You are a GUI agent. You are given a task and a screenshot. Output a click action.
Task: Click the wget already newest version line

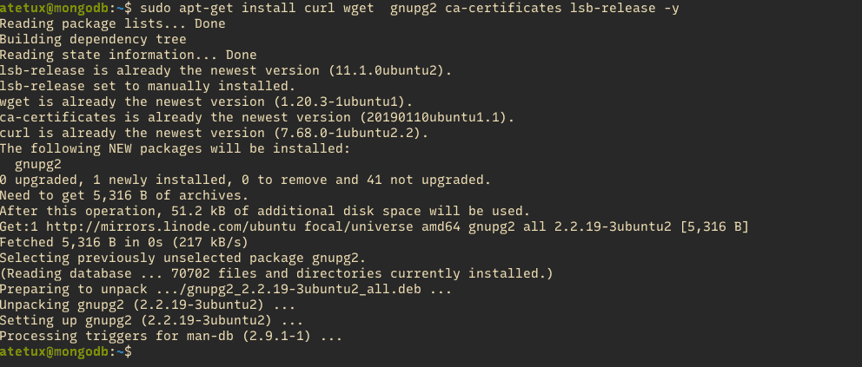pos(200,102)
